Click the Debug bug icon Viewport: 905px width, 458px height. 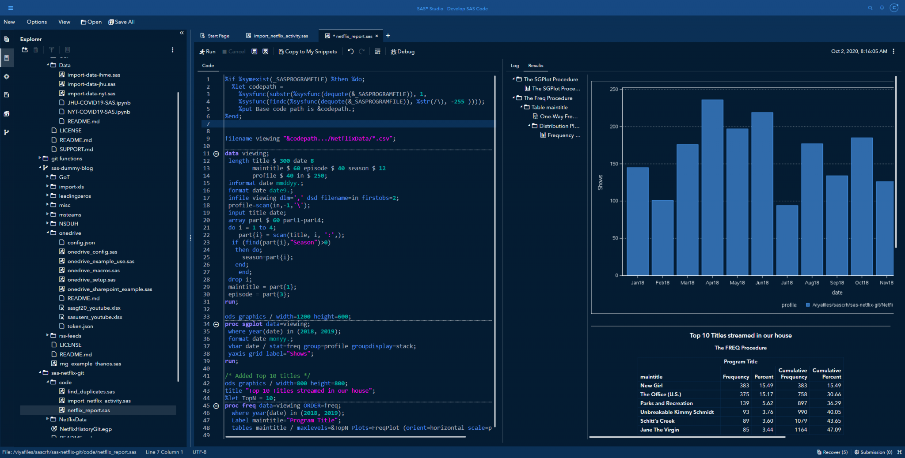point(393,52)
